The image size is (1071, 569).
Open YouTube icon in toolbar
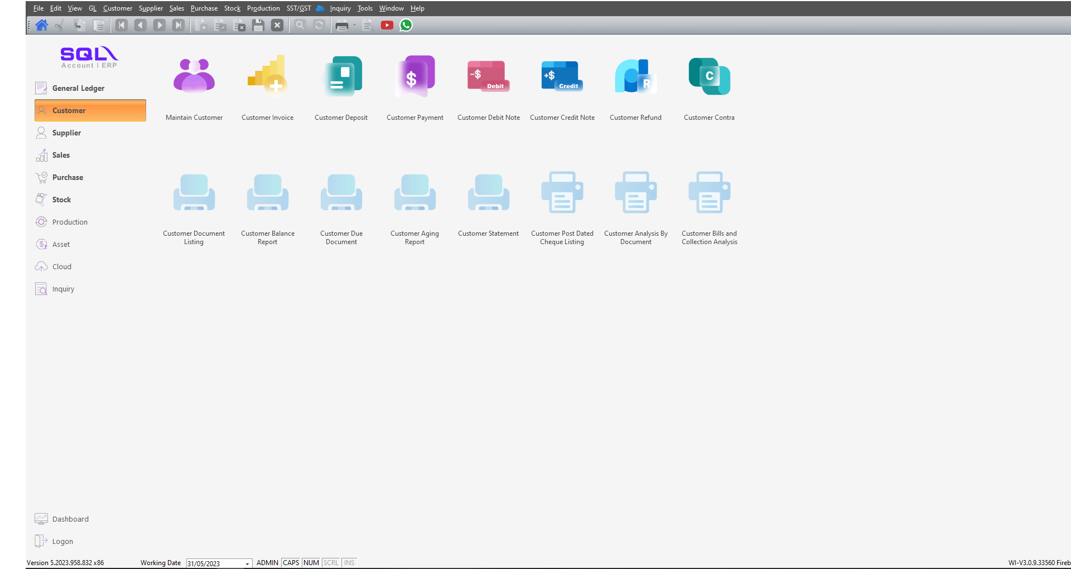point(387,25)
